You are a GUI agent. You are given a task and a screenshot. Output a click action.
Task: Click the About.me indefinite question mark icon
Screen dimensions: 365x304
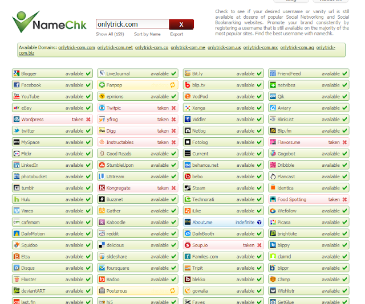click(x=259, y=222)
